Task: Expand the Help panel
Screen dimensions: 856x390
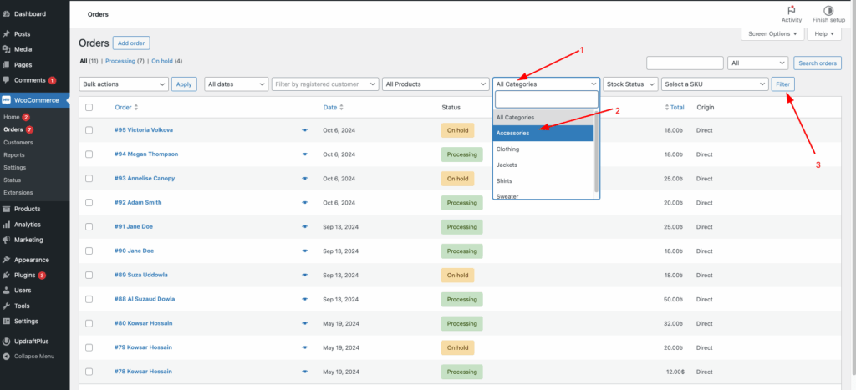Action: 823,33
